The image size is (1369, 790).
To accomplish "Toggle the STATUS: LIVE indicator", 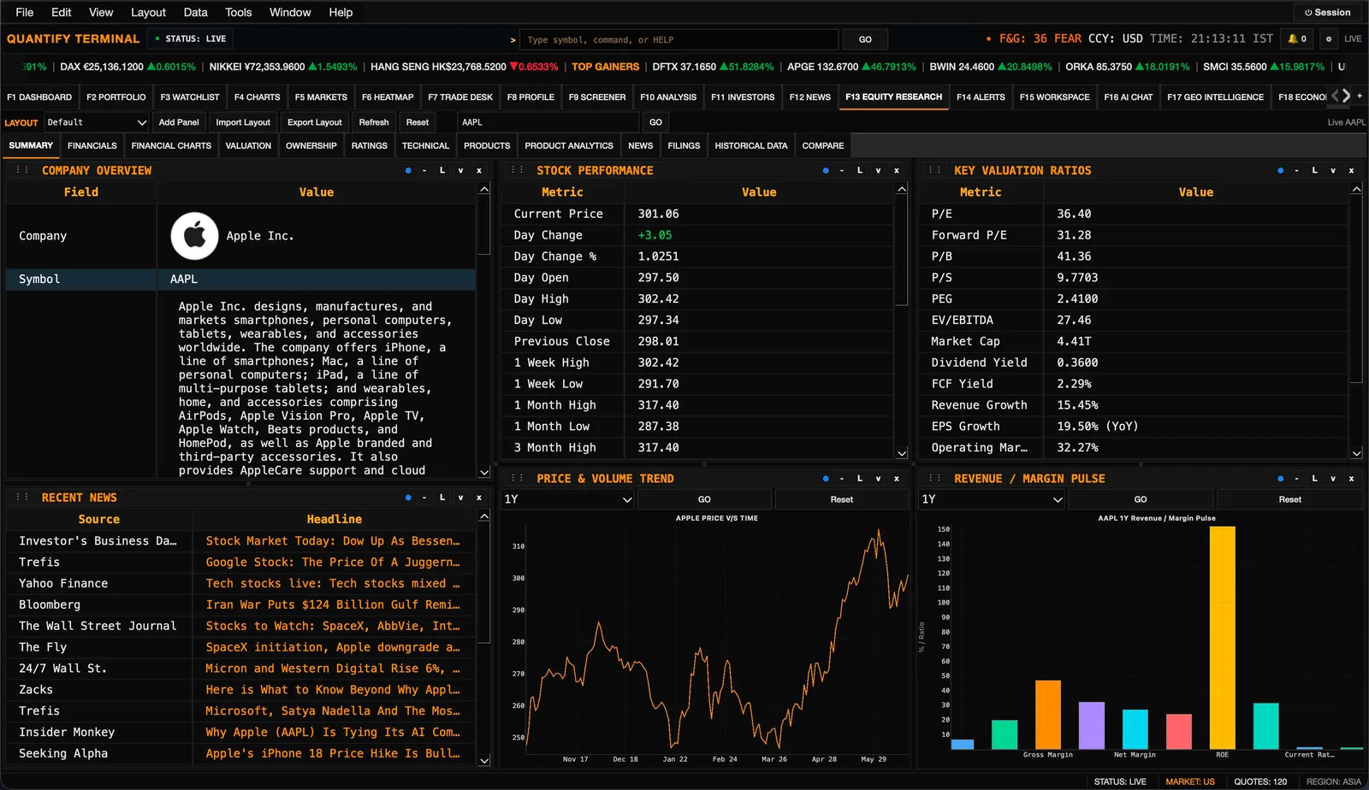I will (x=192, y=38).
